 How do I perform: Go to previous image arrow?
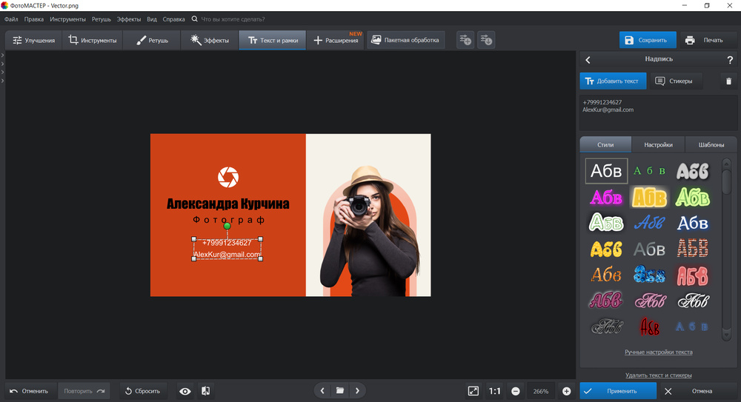[322, 391]
